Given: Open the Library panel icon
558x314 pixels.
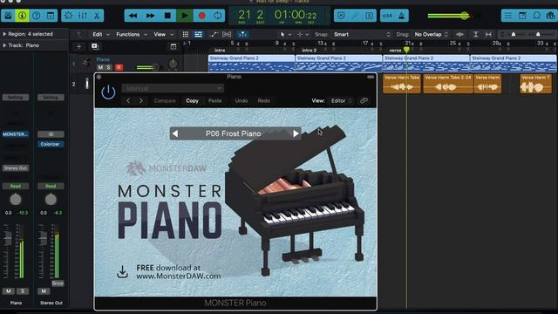Looking at the screenshot, I should (8, 16).
